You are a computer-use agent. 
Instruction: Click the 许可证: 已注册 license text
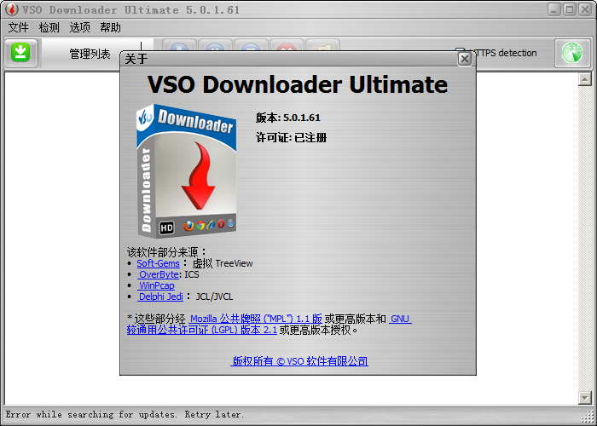(292, 138)
